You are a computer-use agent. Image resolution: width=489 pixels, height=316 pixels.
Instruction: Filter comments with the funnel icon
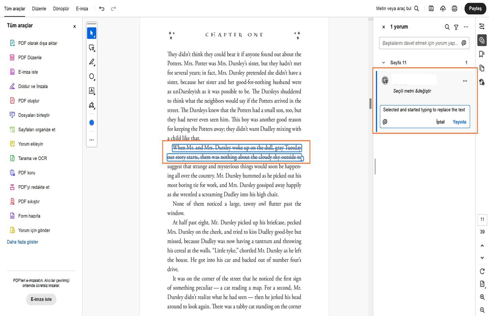coord(456,27)
